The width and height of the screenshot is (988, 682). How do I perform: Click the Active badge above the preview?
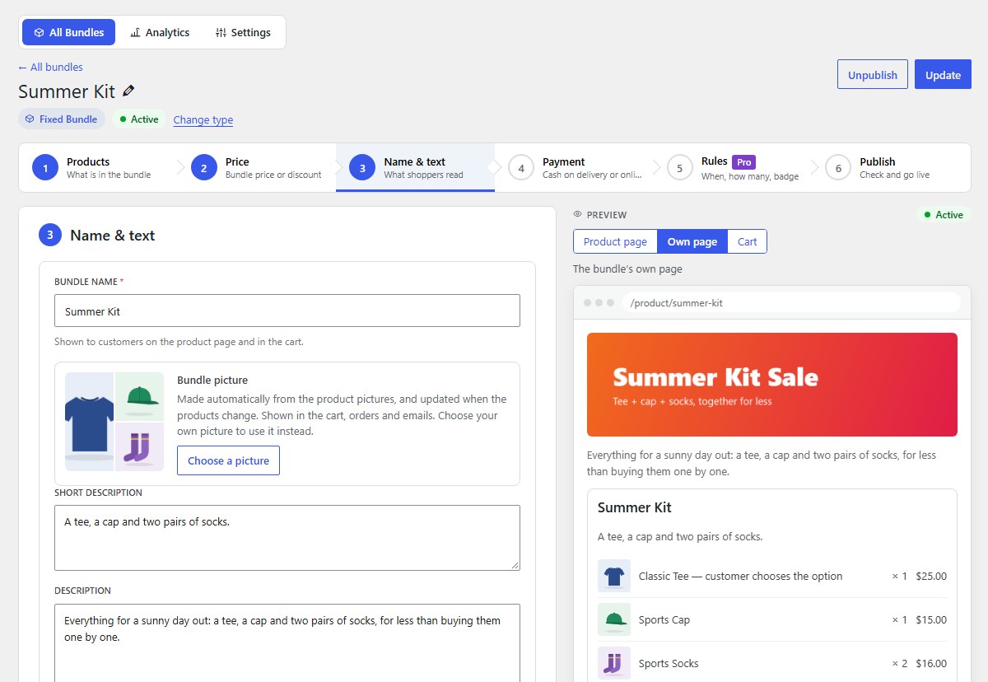click(944, 214)
